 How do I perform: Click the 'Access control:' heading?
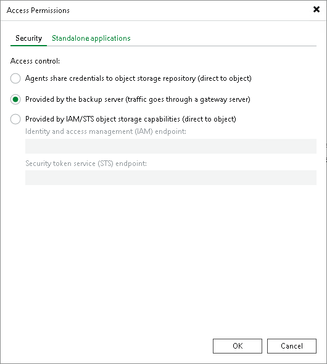click(35, 61)
